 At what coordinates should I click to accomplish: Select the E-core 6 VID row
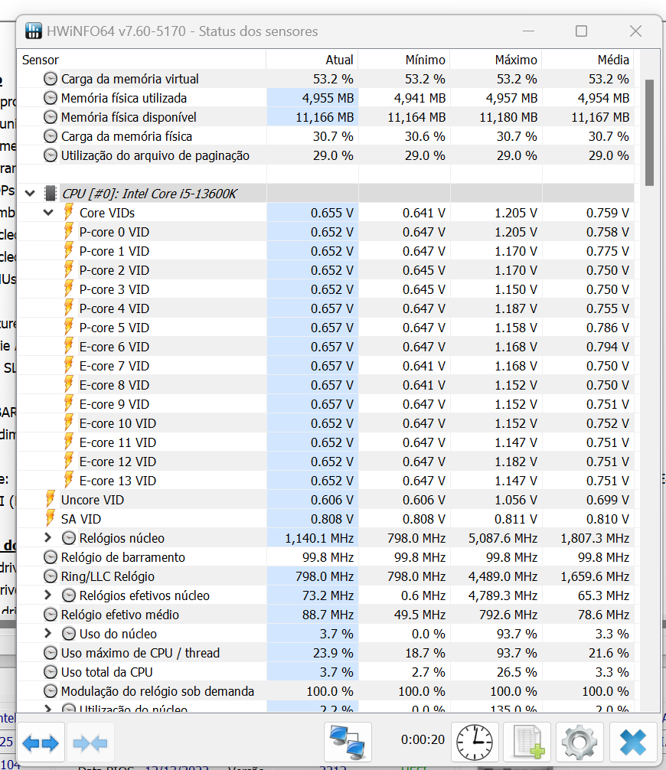click(325, 347)
